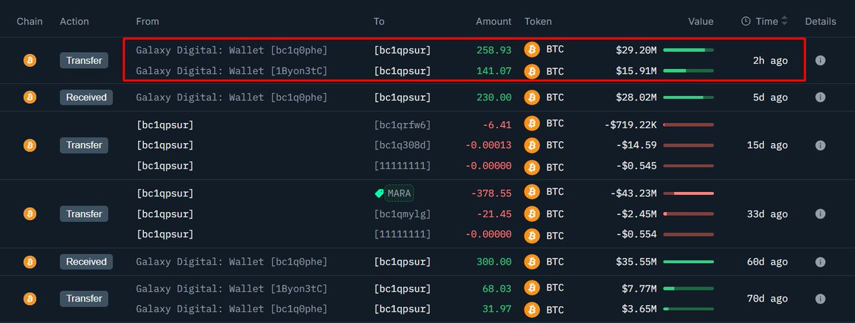
Task: Click the green value bar for $29.20M
Action: pyautogui.click(x=688, y=50)
